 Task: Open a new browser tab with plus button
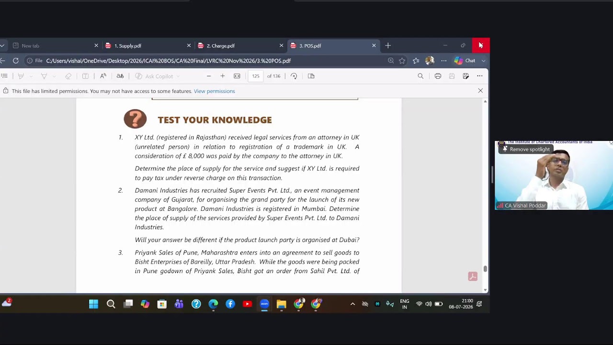click(388, 46)
